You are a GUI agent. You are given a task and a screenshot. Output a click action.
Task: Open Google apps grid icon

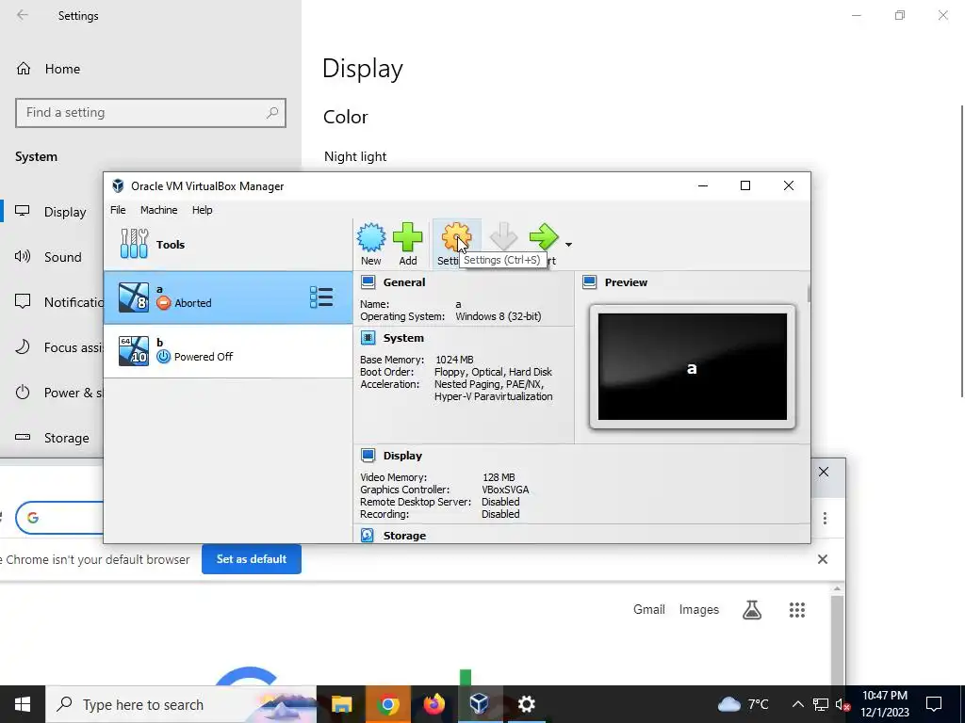point(797,610)
